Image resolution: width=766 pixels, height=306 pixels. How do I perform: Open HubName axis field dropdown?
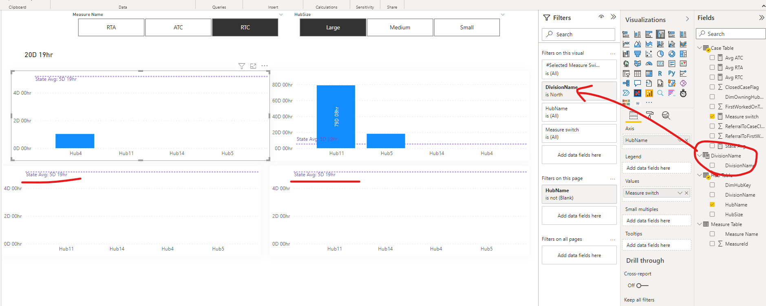click(x=680, y=140)
